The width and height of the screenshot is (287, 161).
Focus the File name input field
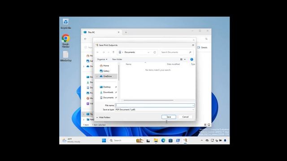coord(153,106)
